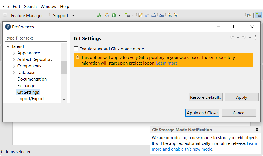Click the green Run button in toolbar
This screenshot has width=263, height=156.
(x=114, y=15)
